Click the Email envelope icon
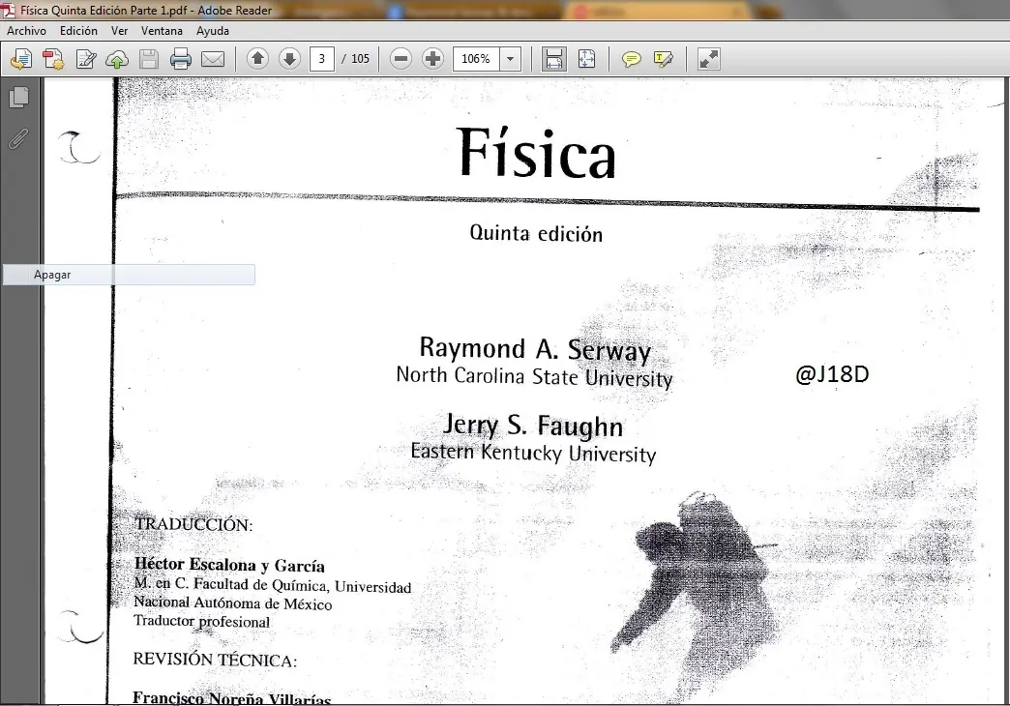The height and width of the screenshot is (706, 1010). 213,59
